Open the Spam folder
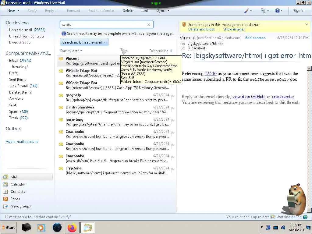This screenshot has width=312, height=234. 18,112
